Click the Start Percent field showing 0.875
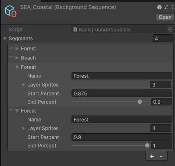Screen dimensions: 175x166 point(122,94)
